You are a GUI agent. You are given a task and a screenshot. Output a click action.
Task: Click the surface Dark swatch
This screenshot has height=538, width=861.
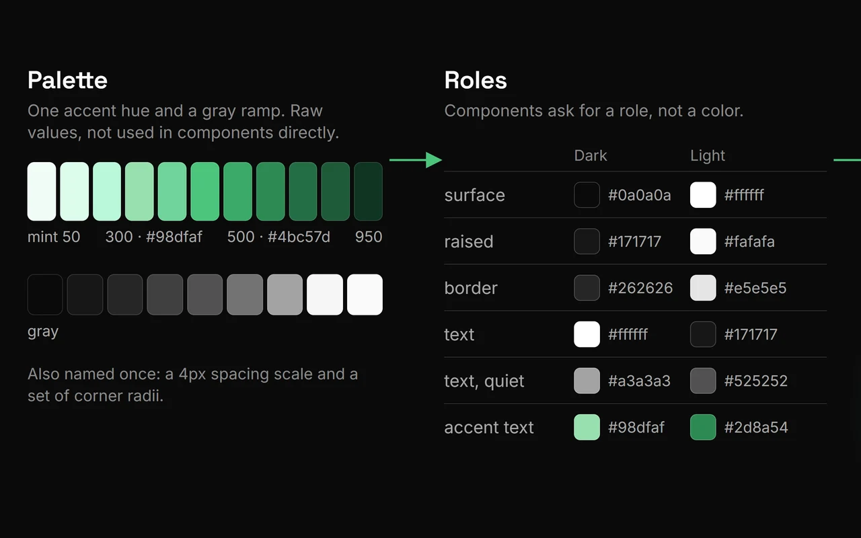587,195
